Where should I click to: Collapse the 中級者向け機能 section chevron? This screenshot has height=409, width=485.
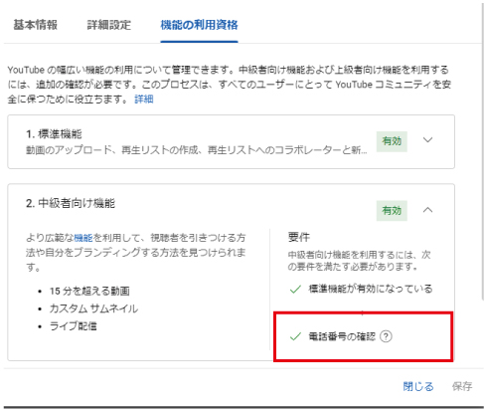point(427,210)
